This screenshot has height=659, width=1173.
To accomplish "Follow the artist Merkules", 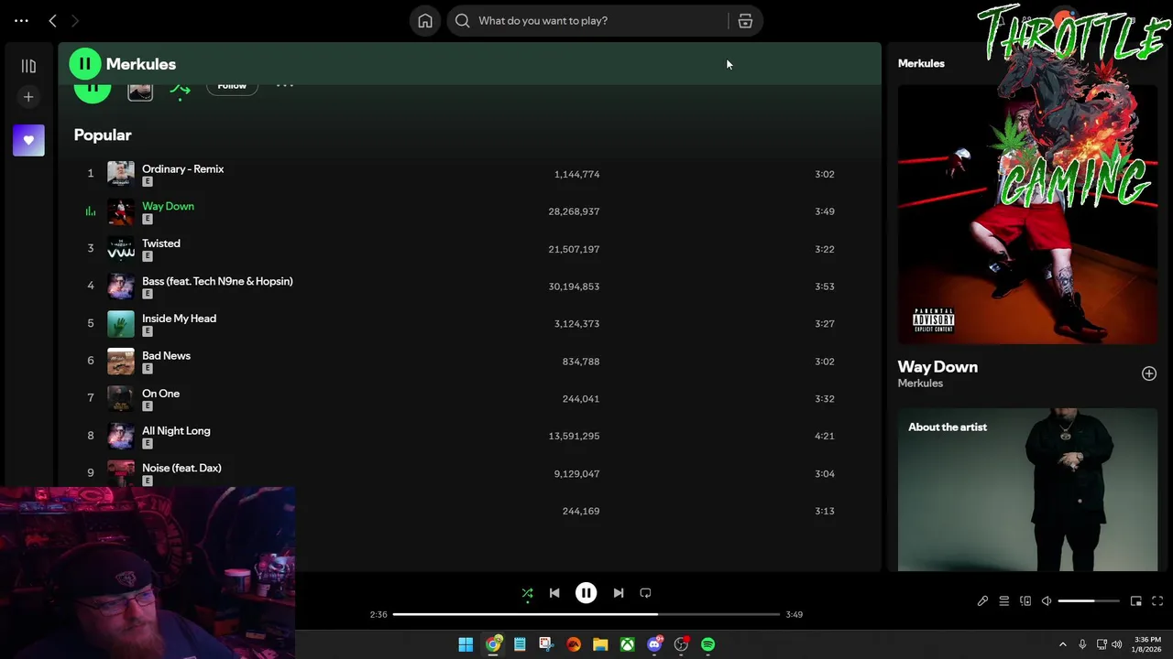I will tap(232, 86).
